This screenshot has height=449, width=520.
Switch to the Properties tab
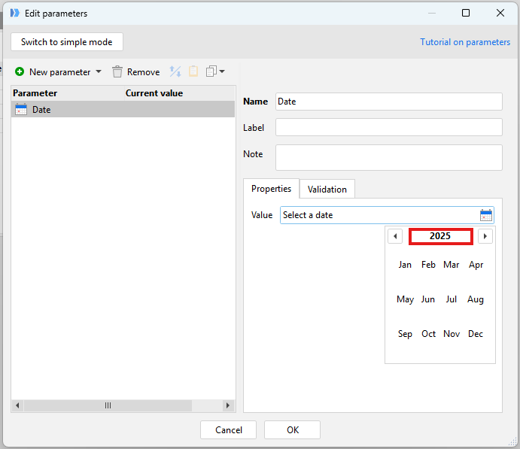(x=271, y=189)
